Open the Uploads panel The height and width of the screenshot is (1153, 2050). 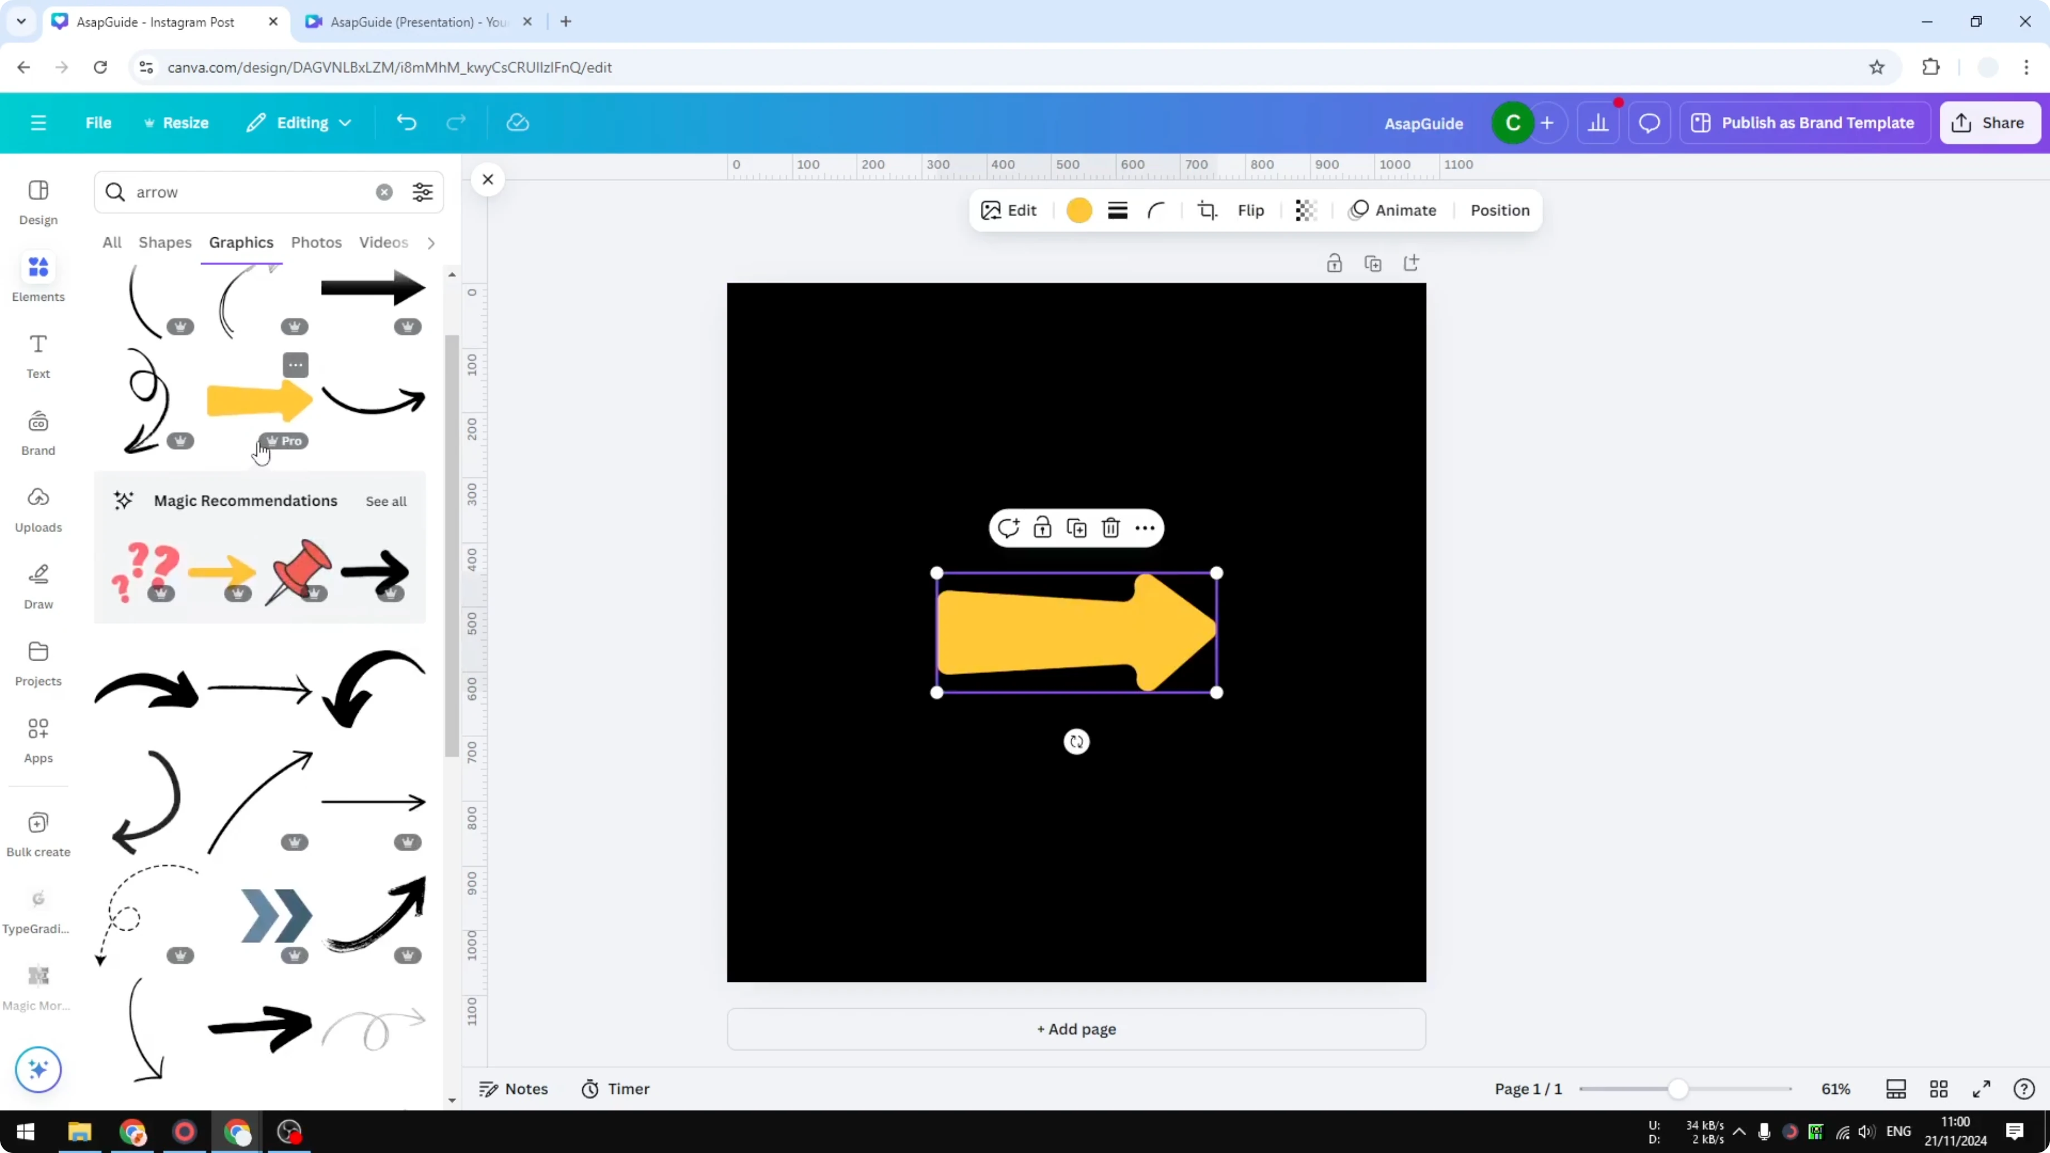point(37,507)
